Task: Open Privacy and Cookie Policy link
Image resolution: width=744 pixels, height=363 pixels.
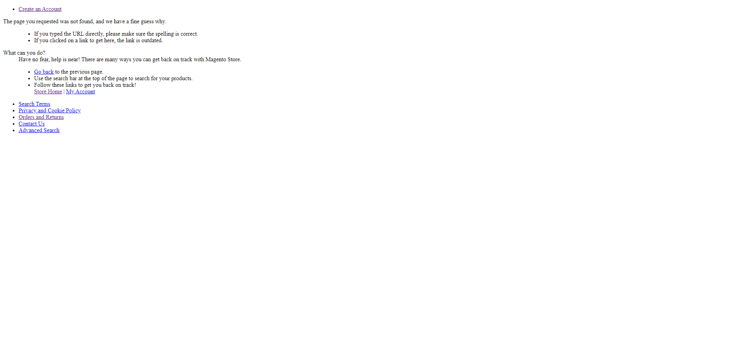Action: coord(50,110)
